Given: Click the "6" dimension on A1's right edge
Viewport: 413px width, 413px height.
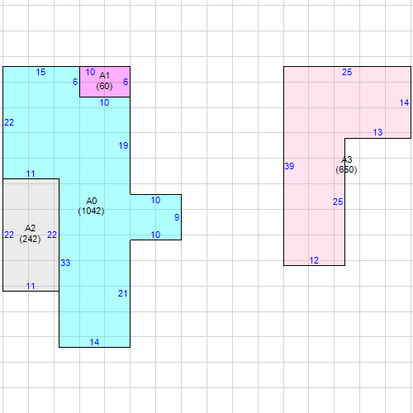Looking at the screenshot, I should click(x=126, y=82).
